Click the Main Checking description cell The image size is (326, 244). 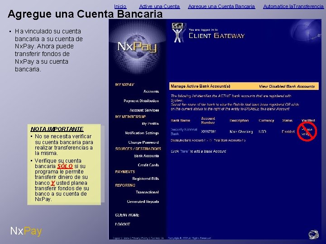click(x=241, y=131)
